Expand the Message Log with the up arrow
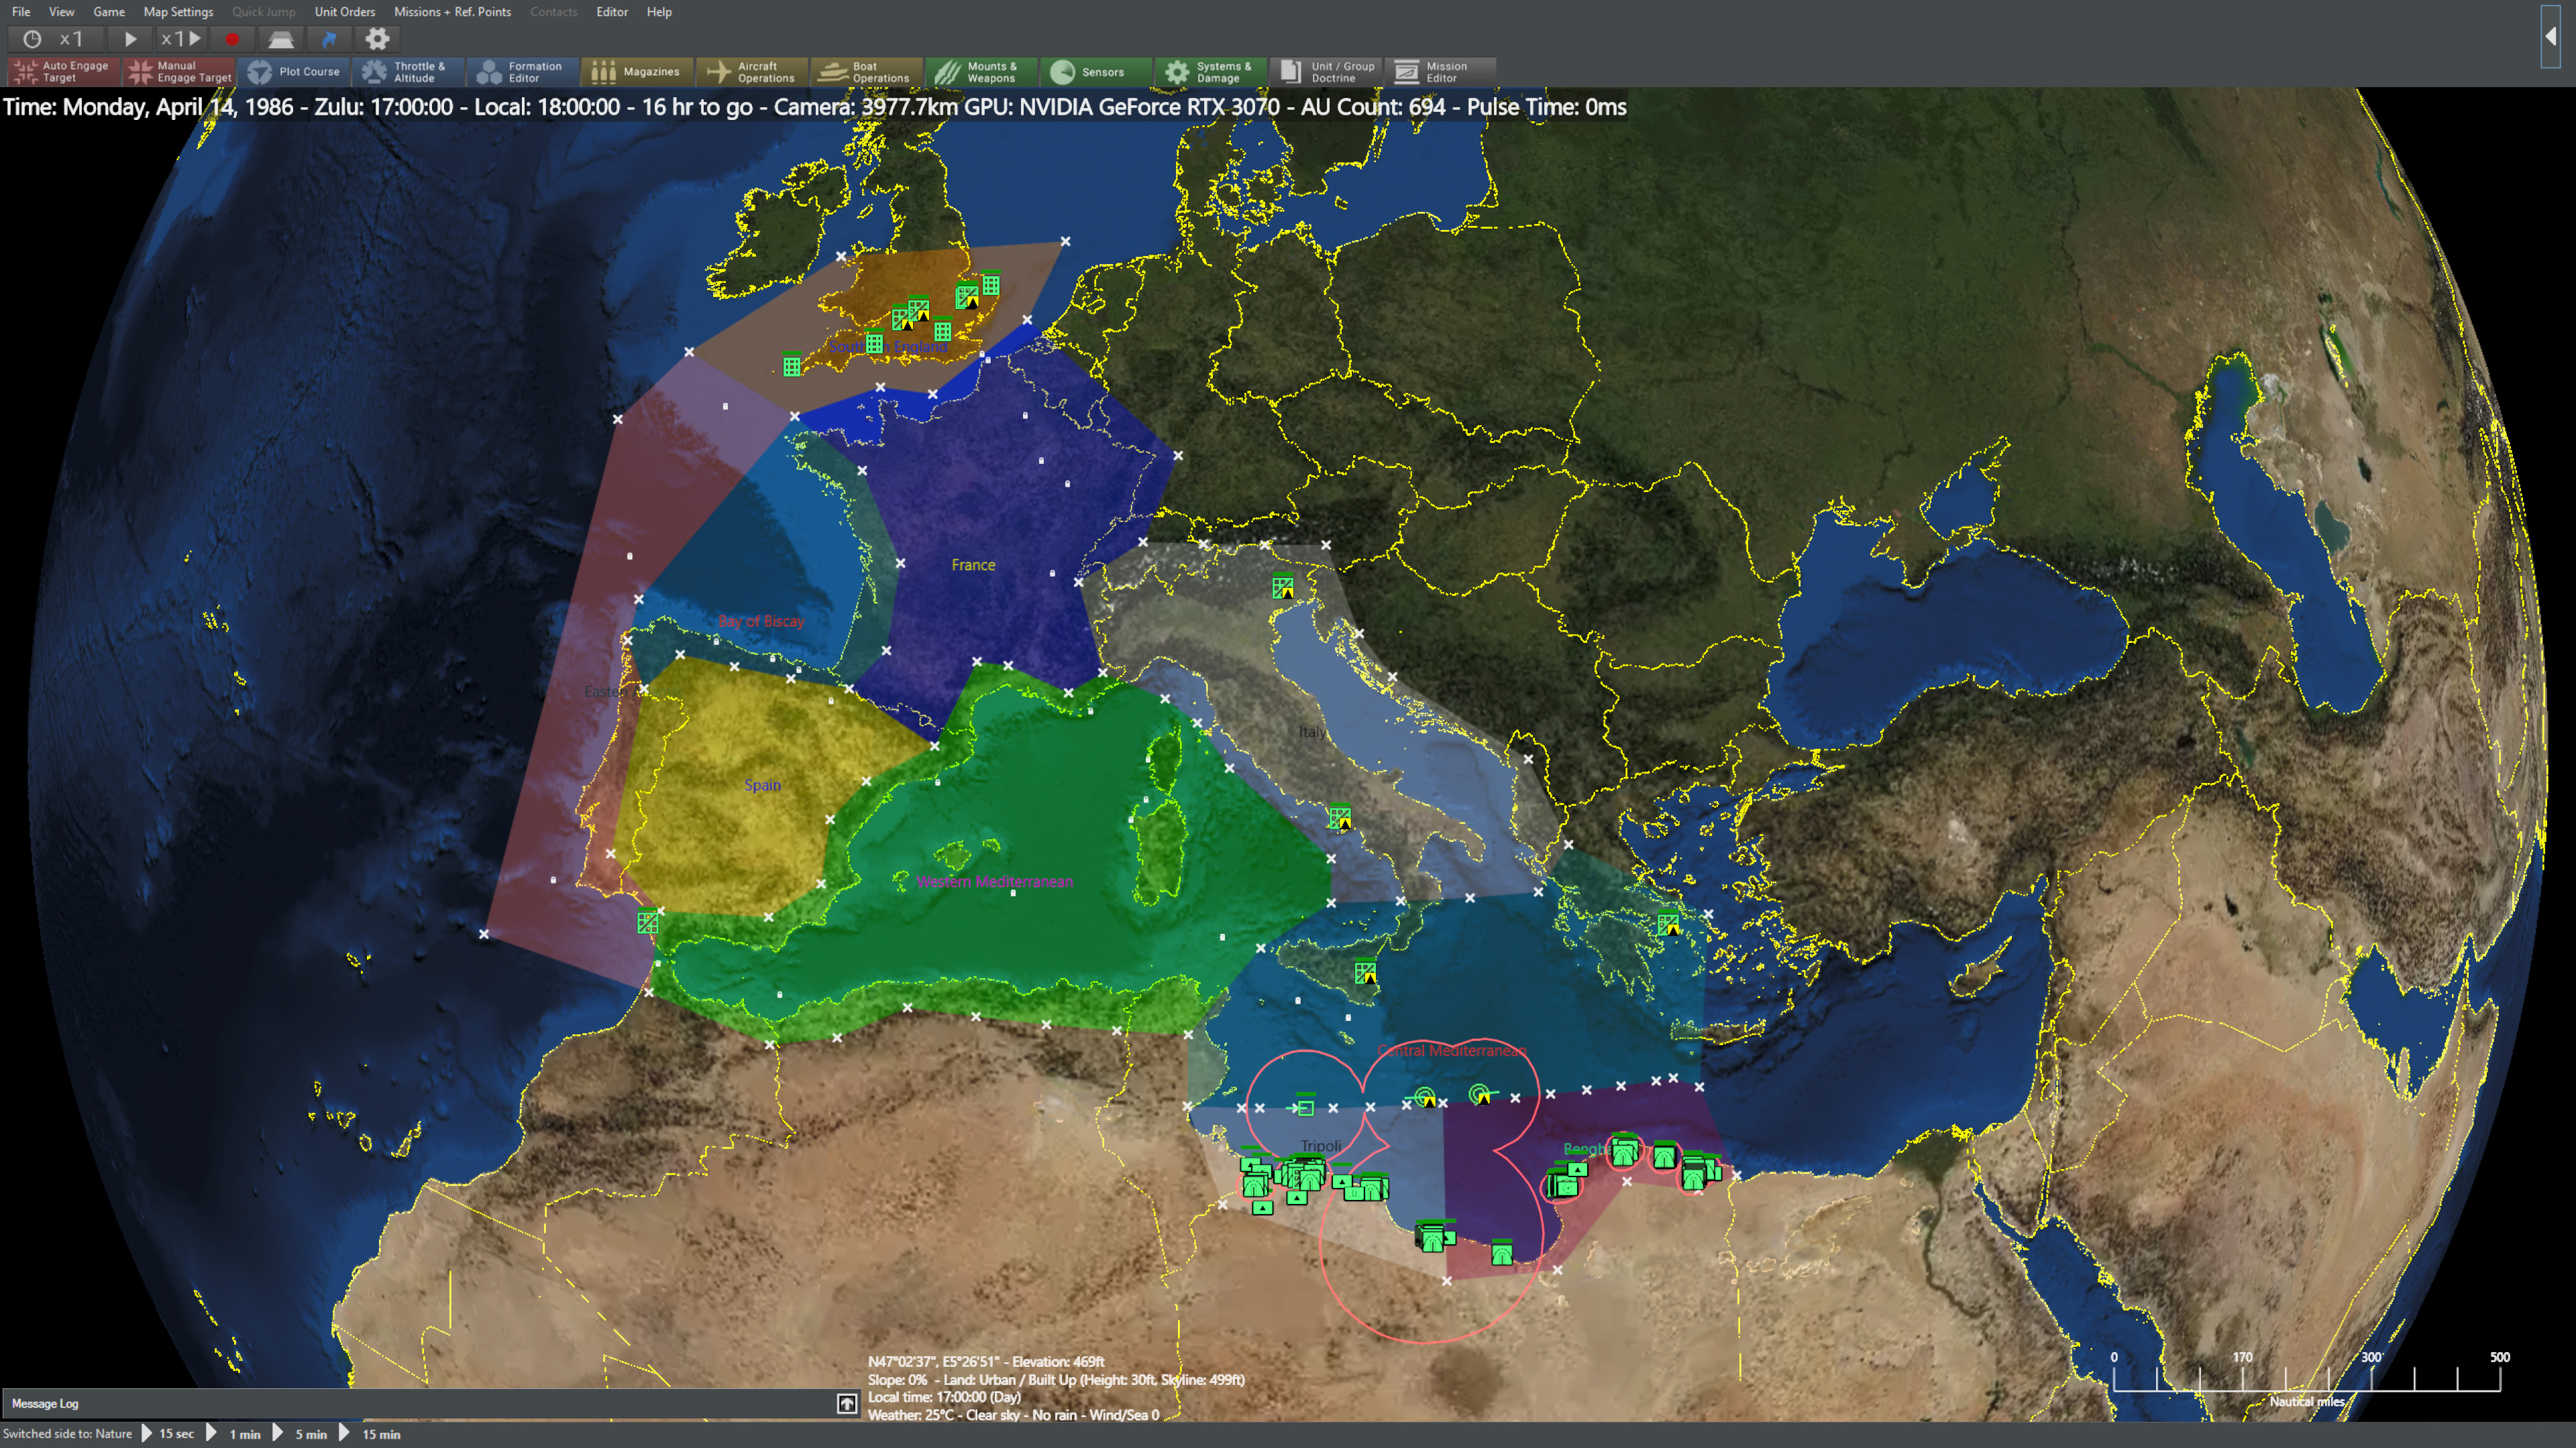 847,1403
